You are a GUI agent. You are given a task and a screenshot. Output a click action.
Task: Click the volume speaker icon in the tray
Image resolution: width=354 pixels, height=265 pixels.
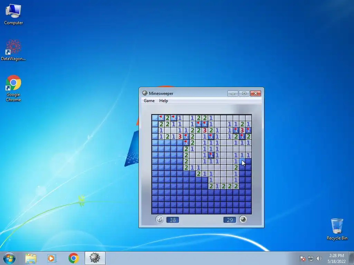319,258
